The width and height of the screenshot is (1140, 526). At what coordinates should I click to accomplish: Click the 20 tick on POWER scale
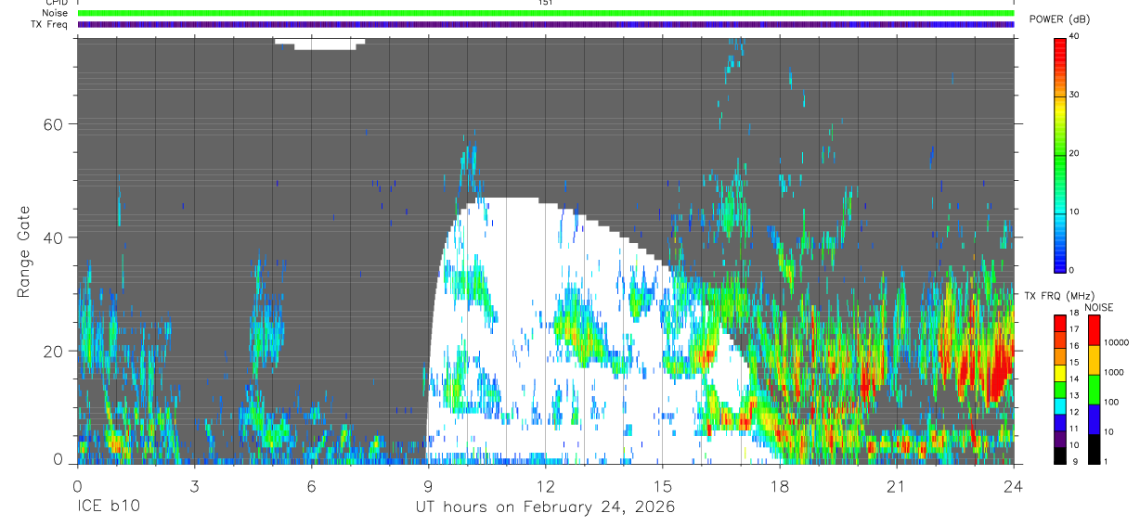point(1076,154)
